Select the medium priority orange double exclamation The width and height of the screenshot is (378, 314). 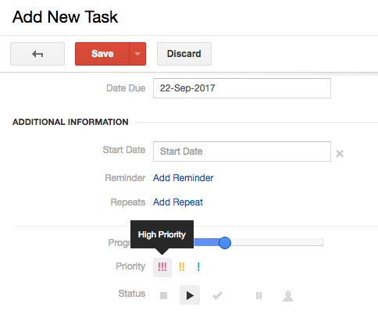(x=182, y=267)
